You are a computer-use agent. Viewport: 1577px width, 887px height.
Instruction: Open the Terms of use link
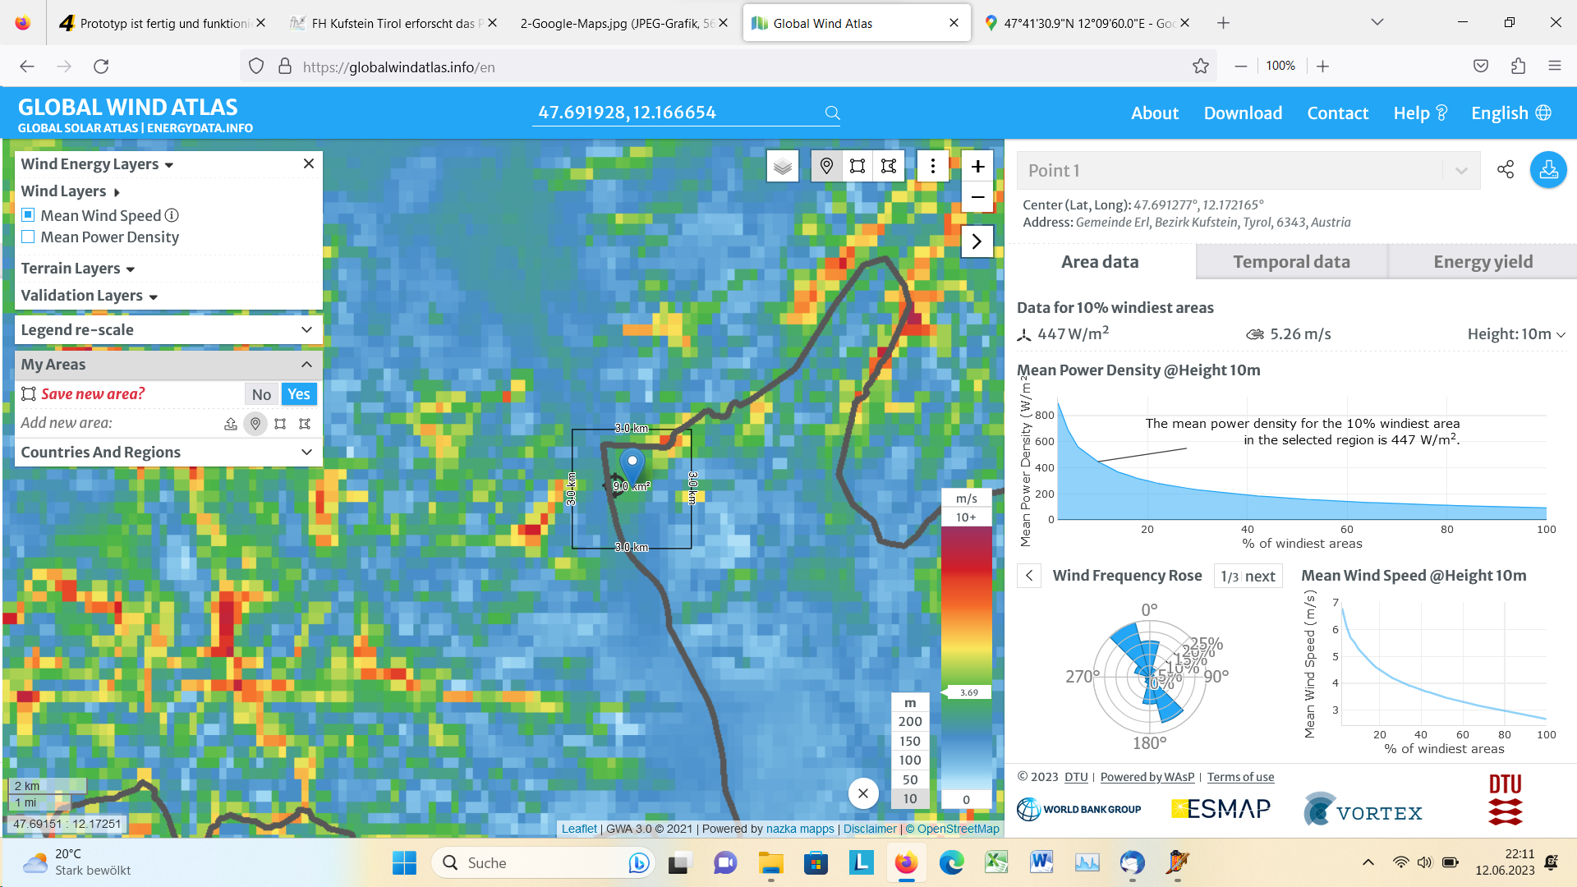(x=1240, y=777)
